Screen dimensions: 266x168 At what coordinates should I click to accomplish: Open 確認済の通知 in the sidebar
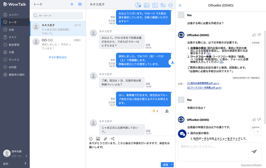tap(15, 74)
